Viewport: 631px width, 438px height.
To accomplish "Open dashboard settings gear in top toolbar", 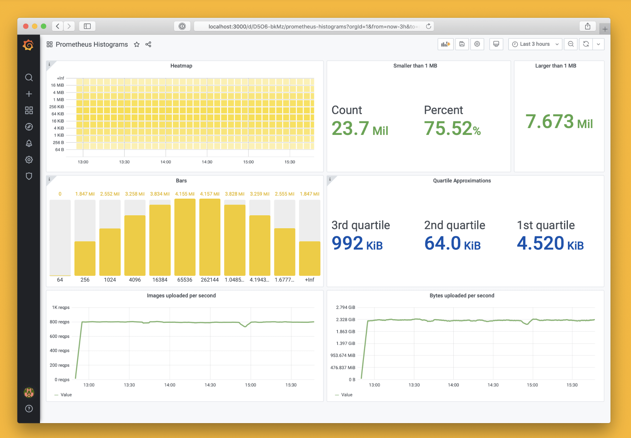I will tap(477, 44).
